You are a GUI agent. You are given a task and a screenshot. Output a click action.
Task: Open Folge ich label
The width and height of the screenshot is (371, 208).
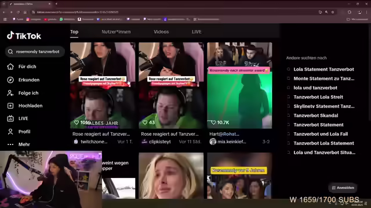(28, 93)
